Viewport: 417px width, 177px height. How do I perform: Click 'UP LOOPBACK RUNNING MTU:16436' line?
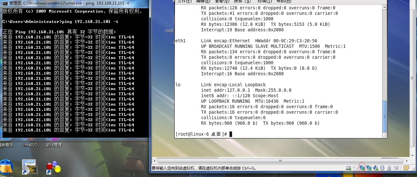click(x=253, y=101)
